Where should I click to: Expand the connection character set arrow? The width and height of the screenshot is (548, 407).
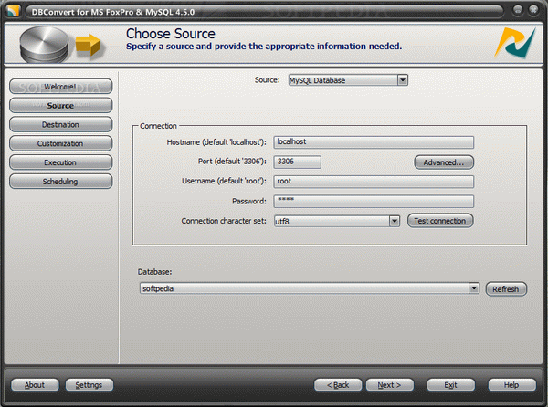click(x=395, y=221)
